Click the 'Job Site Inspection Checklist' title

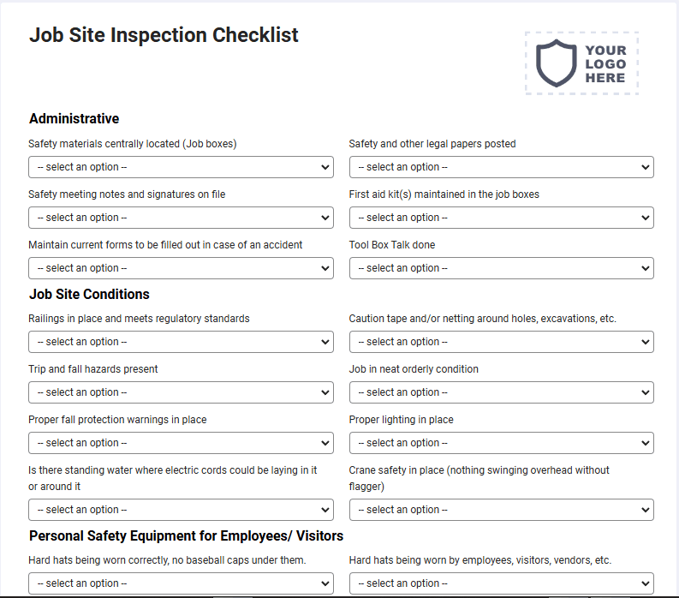pos(164,35)
